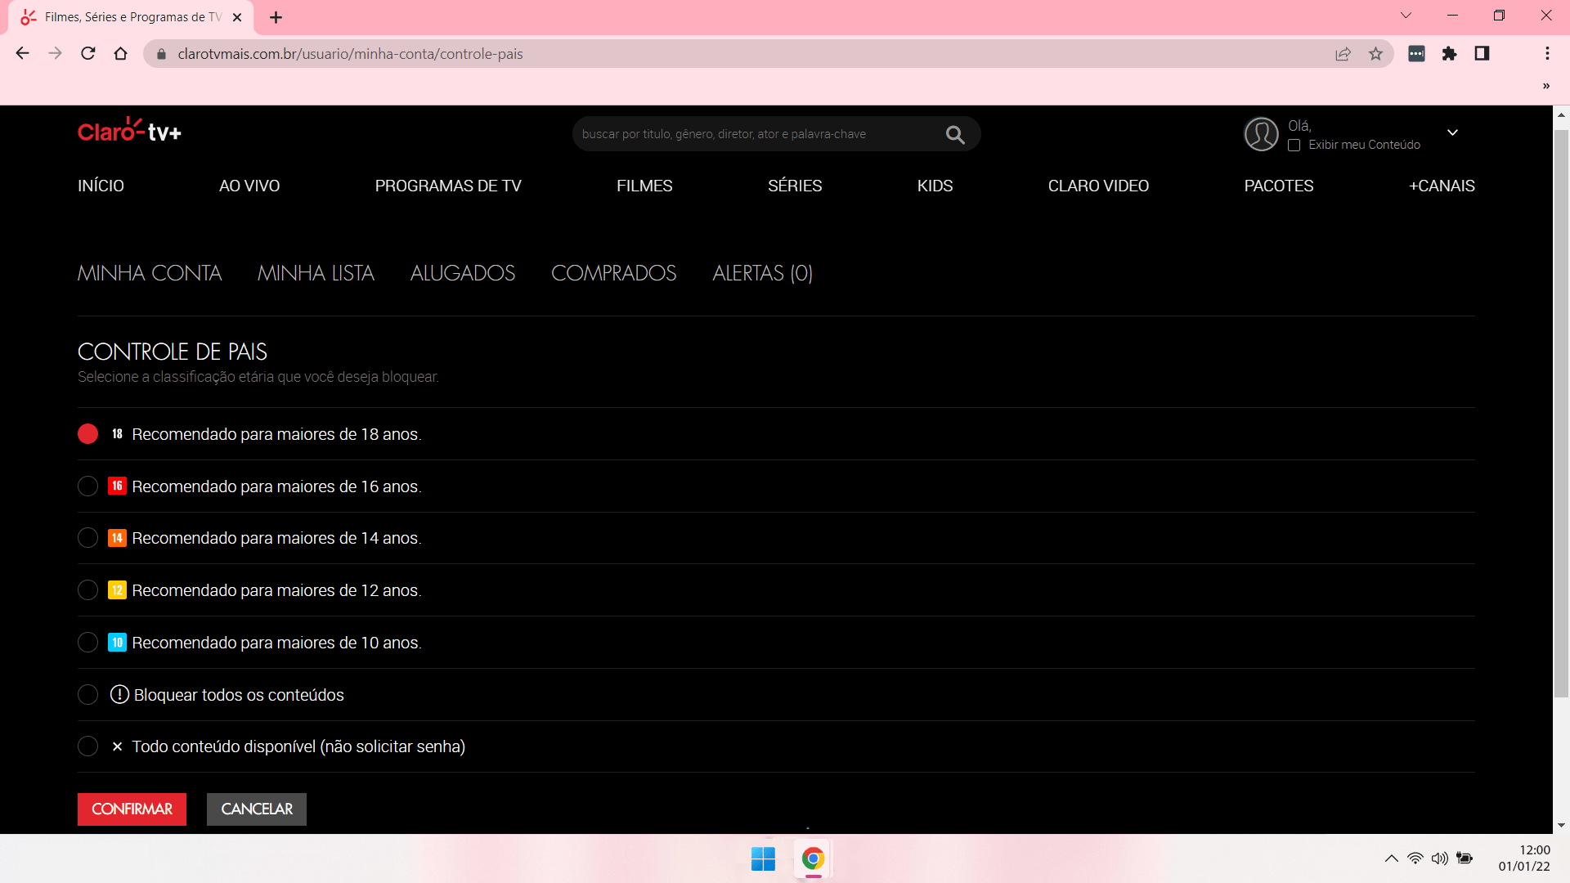Bookmark this page with star icon

[1375, 54]
